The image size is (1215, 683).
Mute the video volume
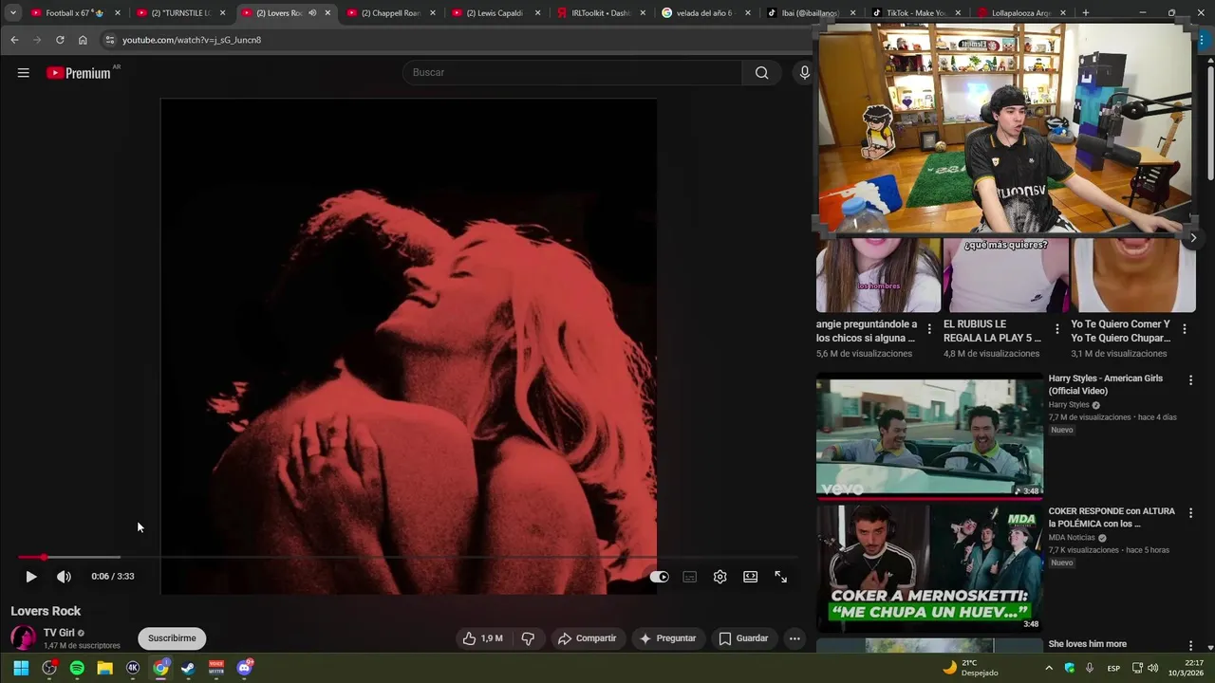64,577
